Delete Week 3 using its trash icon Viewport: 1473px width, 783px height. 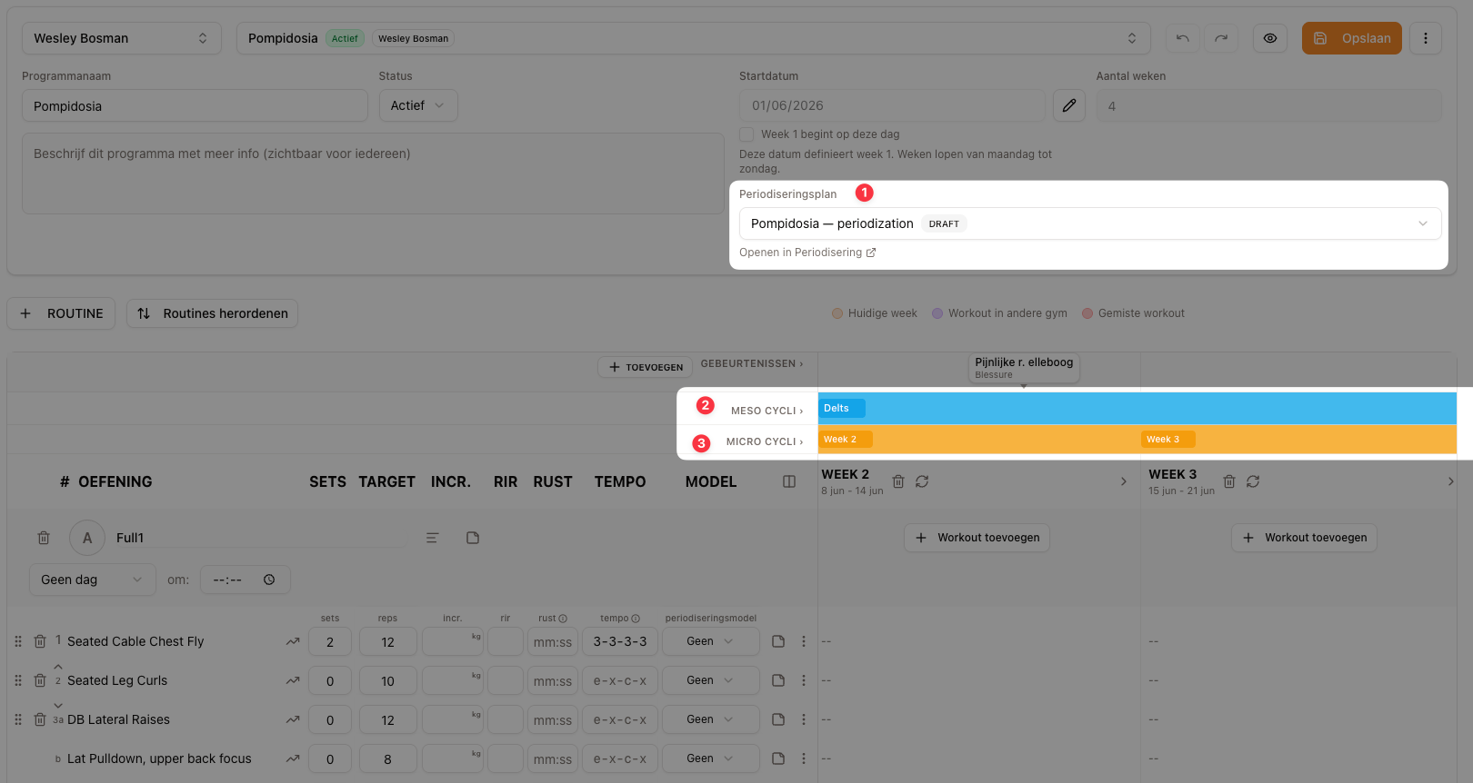1229,481
